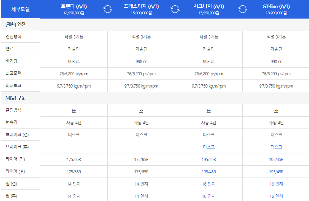Click front tire 175/65R under 트렌디
Image resolution: width=309 pixels, height=201 pixels.
pyautogui.click(x=74, y=159)
